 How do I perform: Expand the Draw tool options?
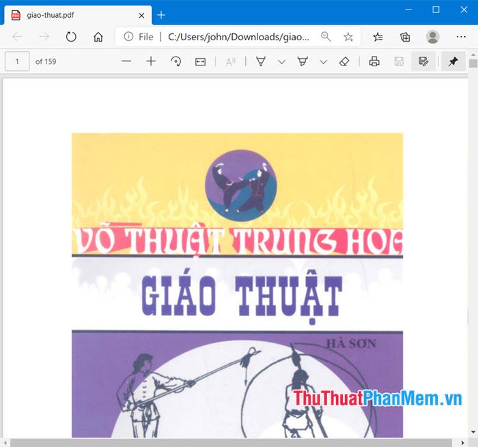281,62
